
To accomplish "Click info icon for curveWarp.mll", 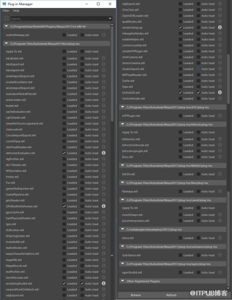I will pos(103,141).
